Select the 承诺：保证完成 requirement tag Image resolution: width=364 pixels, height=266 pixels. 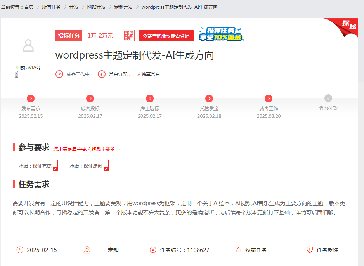click(35, 166)
